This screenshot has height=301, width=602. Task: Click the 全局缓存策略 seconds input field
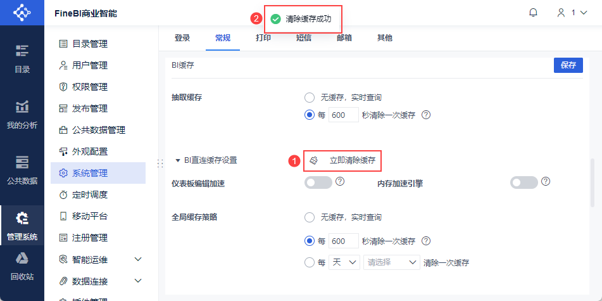point(344,241)
